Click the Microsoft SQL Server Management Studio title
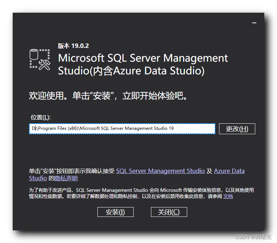Screen dimensions: 277x243 tap(143, 64)
